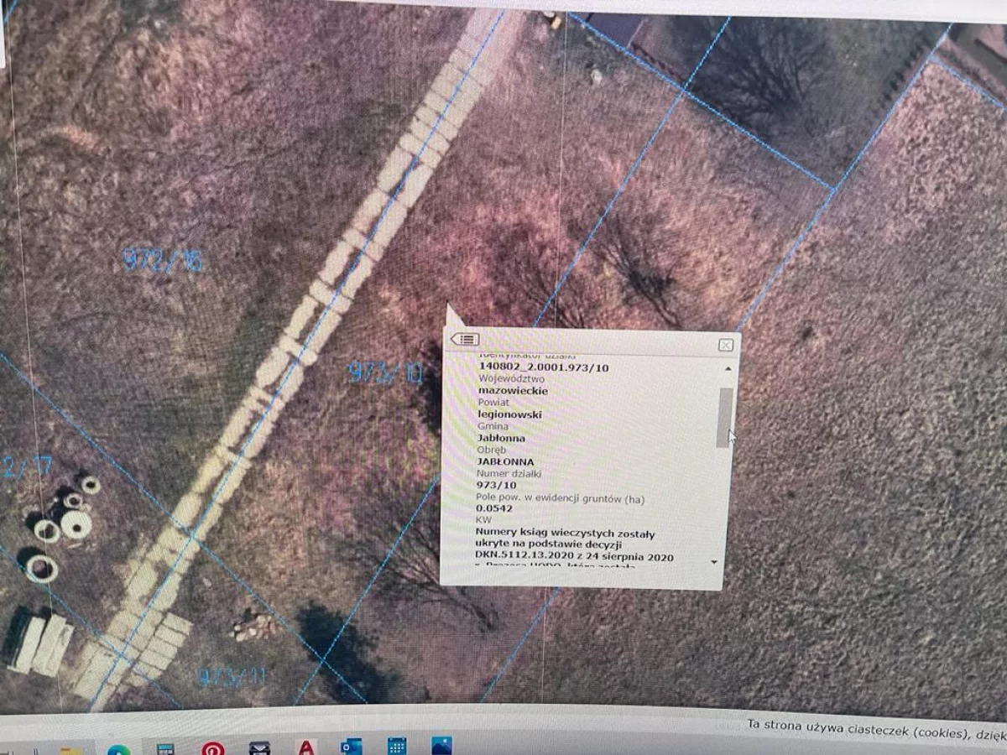Click the Obręb value JABŁONNA
The height and width of the screenshot is (755, 1007).
[x=505, y=461]
